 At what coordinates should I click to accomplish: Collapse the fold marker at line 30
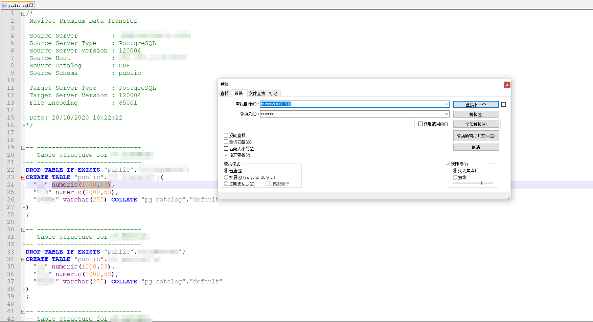(23, 230)
